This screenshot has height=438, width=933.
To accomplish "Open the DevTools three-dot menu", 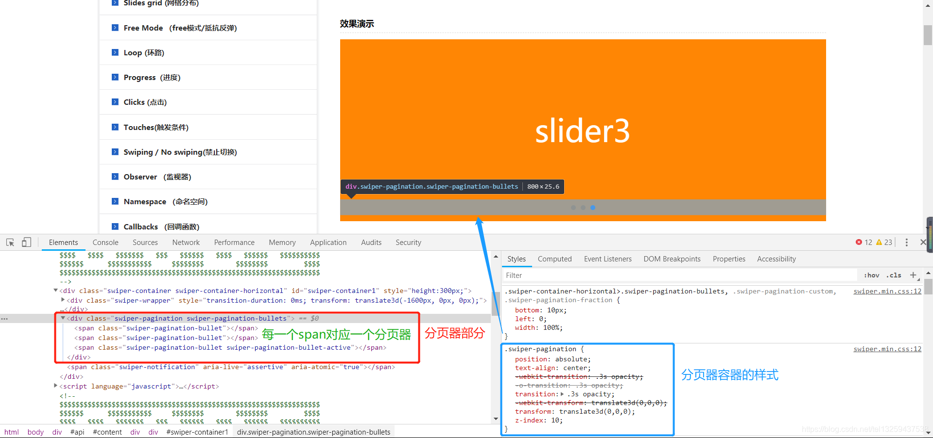I will (906, 242).
